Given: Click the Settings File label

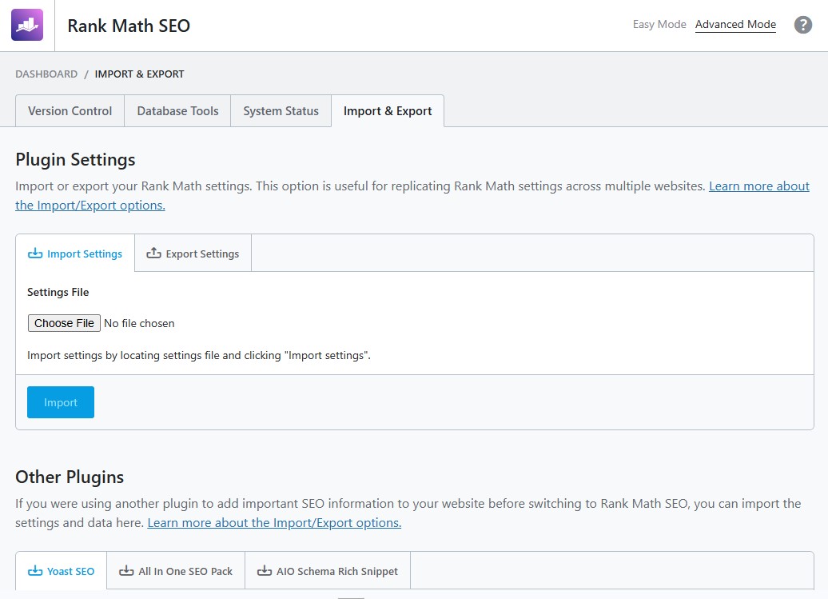Looking at the screenshot, I should [58, 292].
